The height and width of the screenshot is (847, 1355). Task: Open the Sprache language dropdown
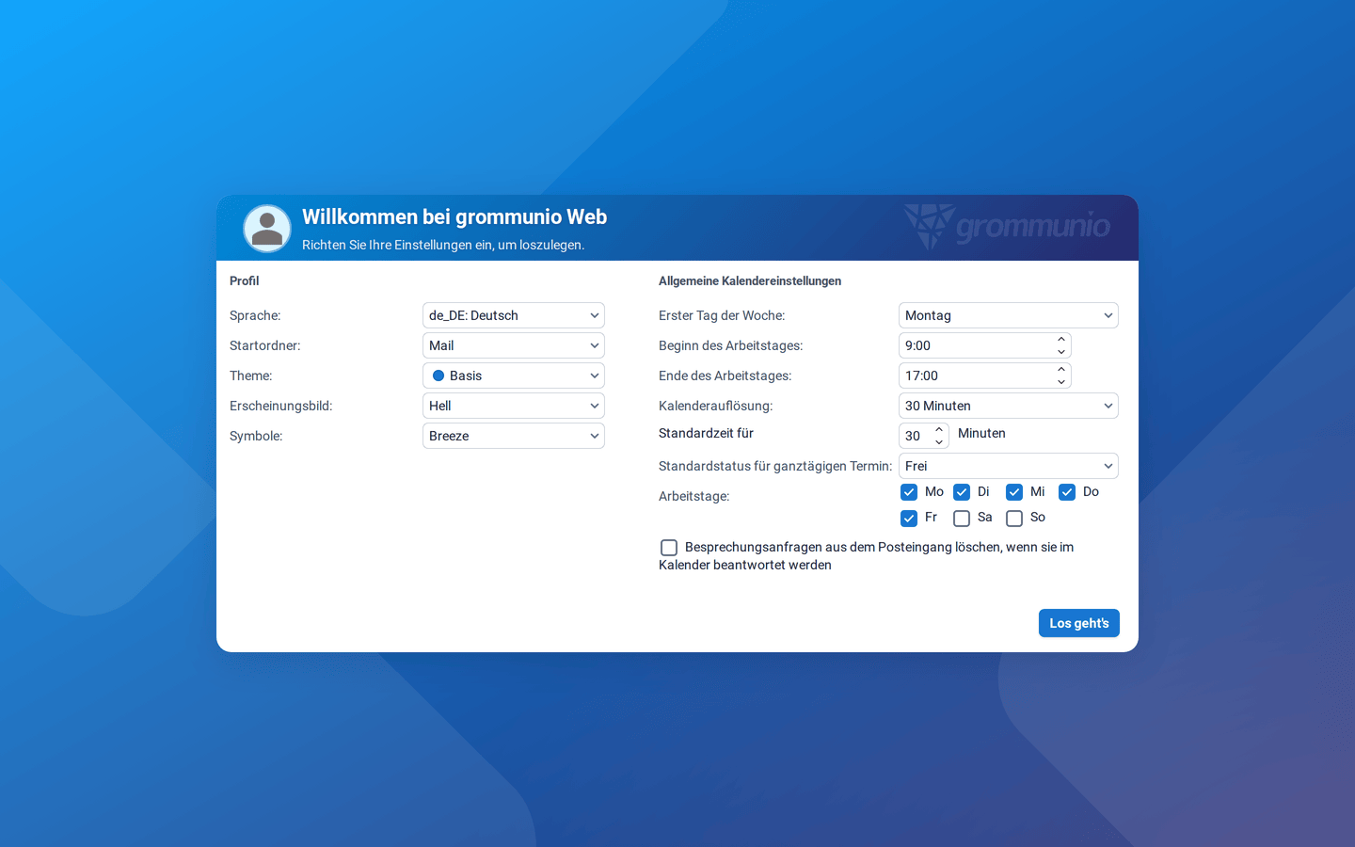(x=514, y=315)
